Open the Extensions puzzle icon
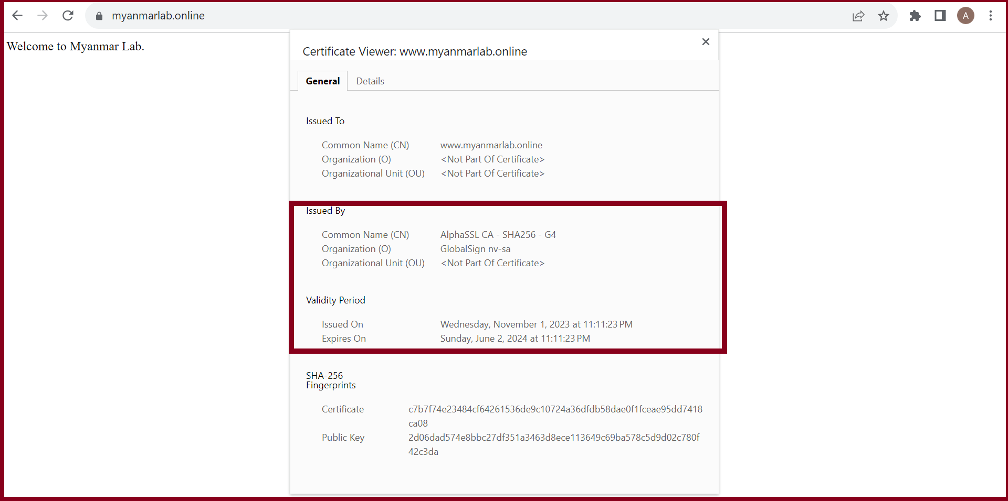This screenshot has width=1008, height=501. (x=915, y=16)
